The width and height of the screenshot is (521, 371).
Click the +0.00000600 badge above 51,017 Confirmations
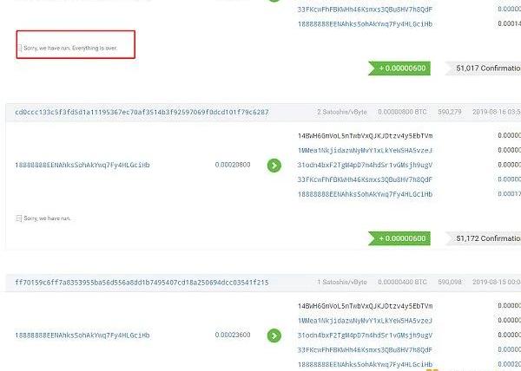pyautogui.click(x=399, y=68)
